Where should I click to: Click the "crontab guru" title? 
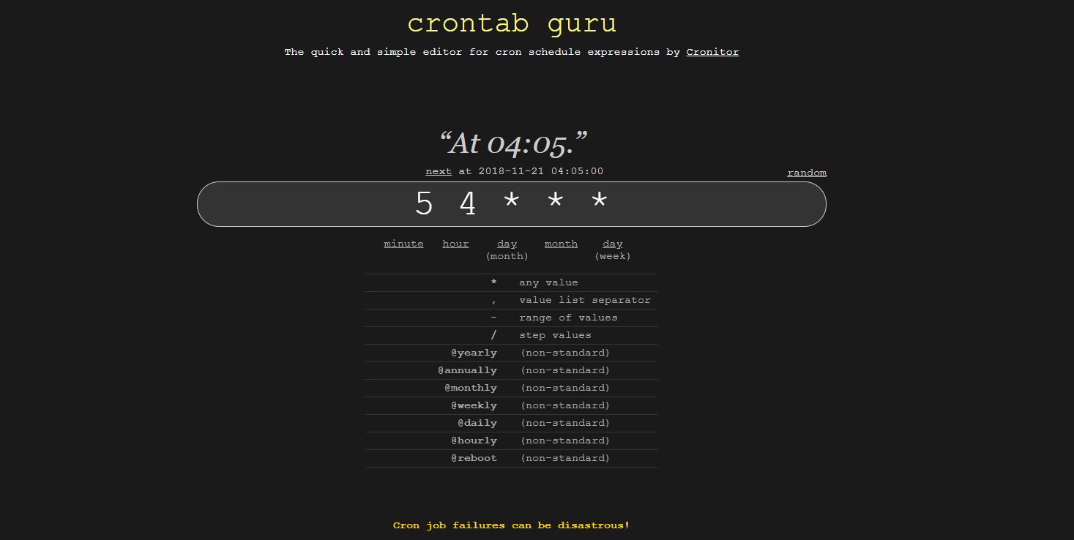click(512, 23)
